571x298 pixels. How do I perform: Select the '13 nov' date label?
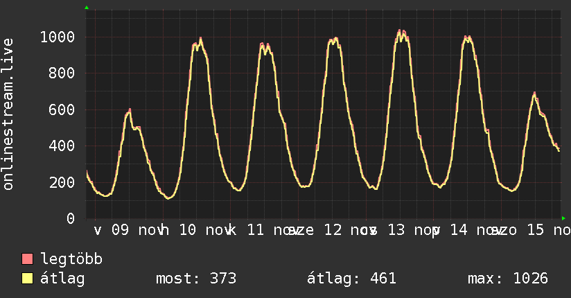[412, 230]
